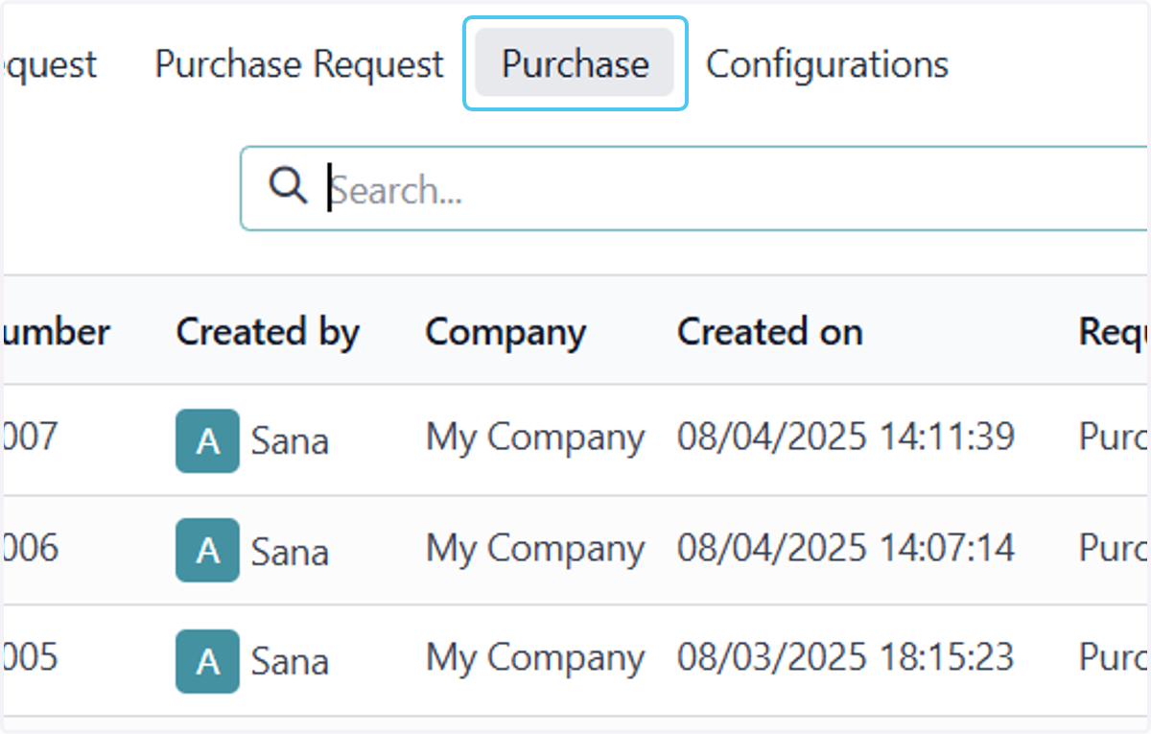Click My Company in the 14:11:39 row
This screenshot has height=734, width=1151.
pyautogui.click(x=535, y=438)
